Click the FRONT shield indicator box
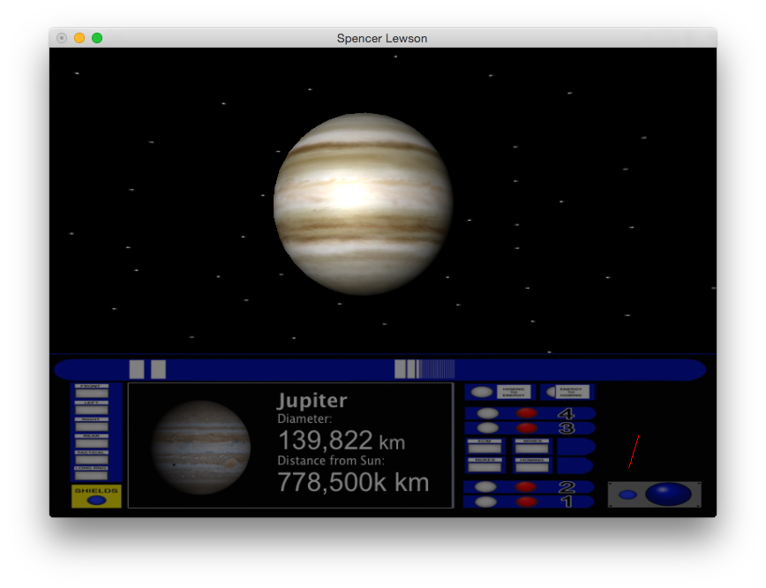The image size is (766, 588). click(x=92, y=392)
